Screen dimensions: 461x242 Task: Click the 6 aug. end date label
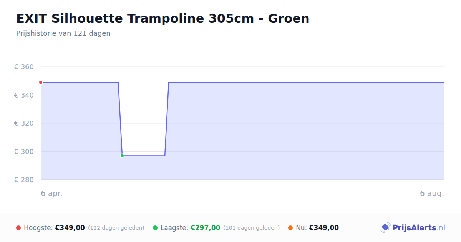coord(432,194)
